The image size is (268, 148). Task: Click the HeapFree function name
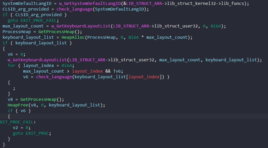click(18, 105)
